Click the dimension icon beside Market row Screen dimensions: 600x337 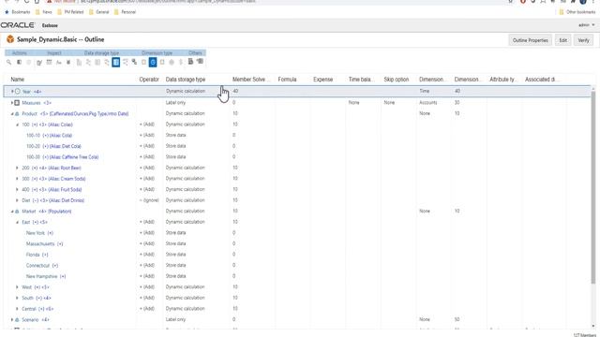tap(17, 212)
